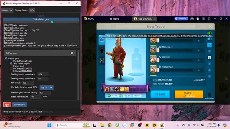Open the emulator hamburger menu
Image resolution: width=230 pixels, height=129 pixels.
[x=203, y=19]
